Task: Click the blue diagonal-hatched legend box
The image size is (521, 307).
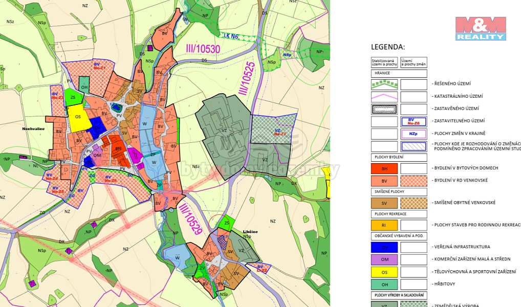Action: (x=414, y=146)
